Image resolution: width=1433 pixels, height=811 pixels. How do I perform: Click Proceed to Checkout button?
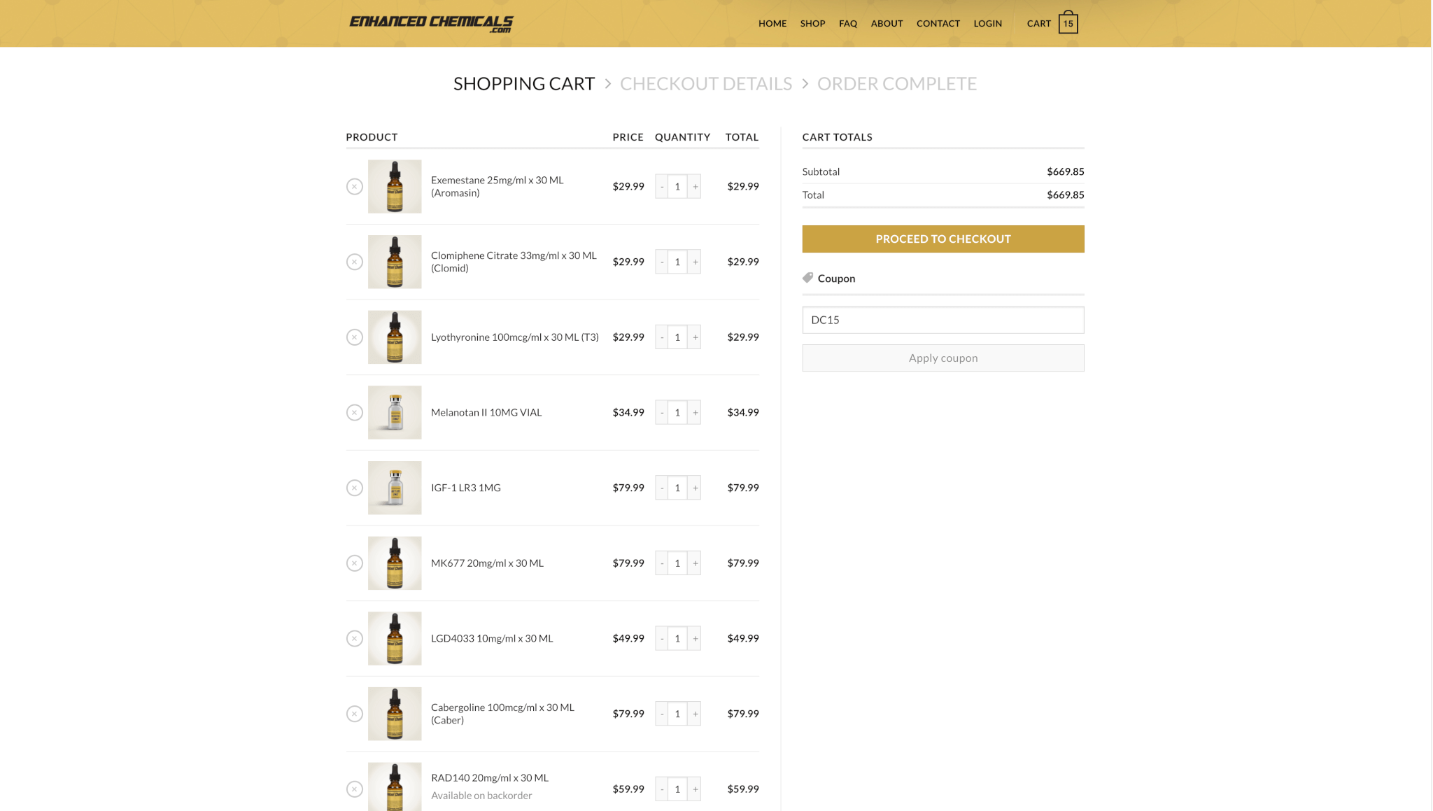click(x=943, y=239)
